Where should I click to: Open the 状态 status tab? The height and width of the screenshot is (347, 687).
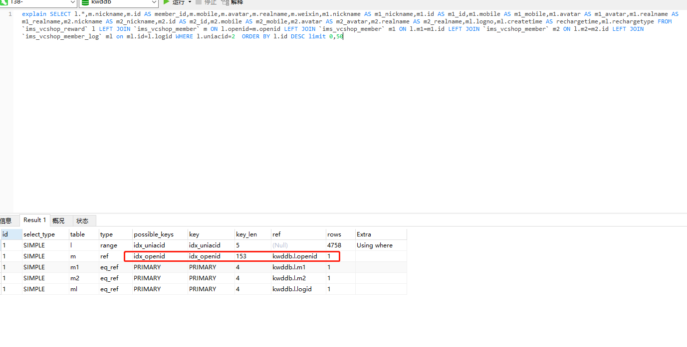tap(82, 221)
